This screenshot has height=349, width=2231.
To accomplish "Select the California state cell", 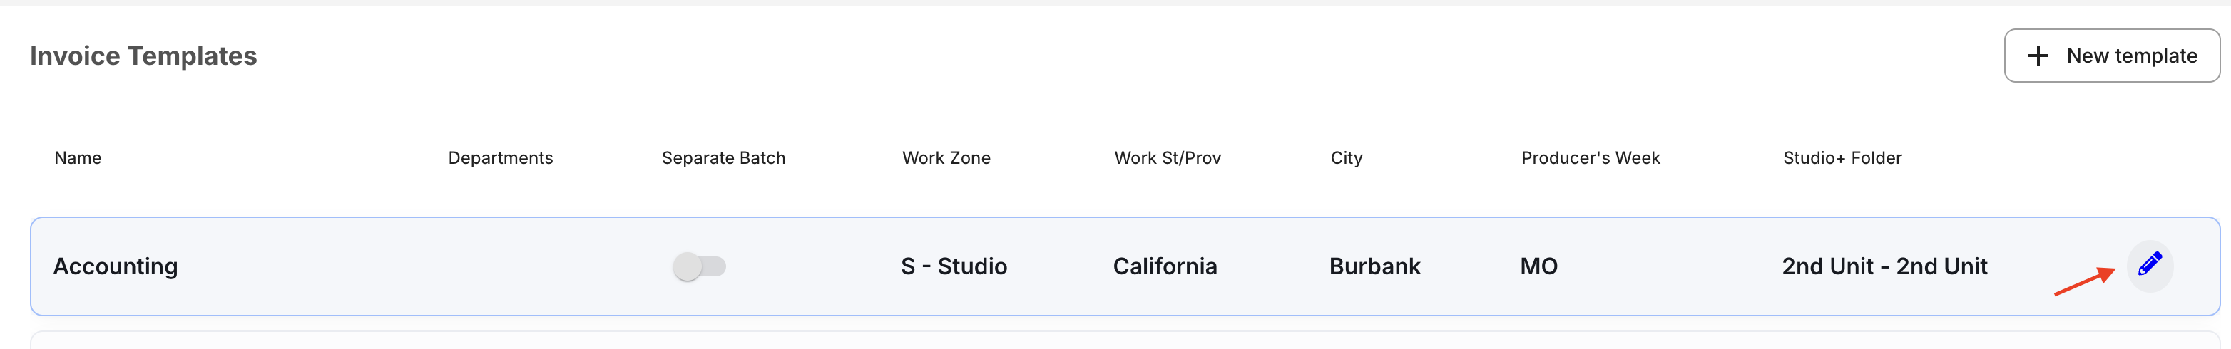I will click(1165, 266).
